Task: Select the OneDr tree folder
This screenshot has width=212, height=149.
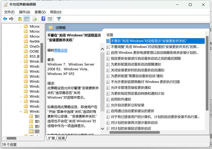Action: [32, 46]
